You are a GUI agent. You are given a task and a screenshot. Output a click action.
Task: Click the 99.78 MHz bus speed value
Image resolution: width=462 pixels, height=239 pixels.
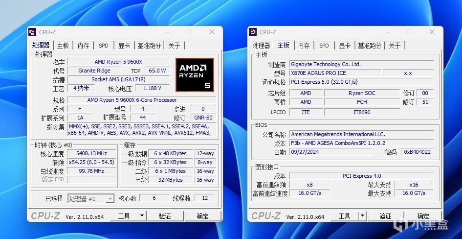(x=91, y=171)
